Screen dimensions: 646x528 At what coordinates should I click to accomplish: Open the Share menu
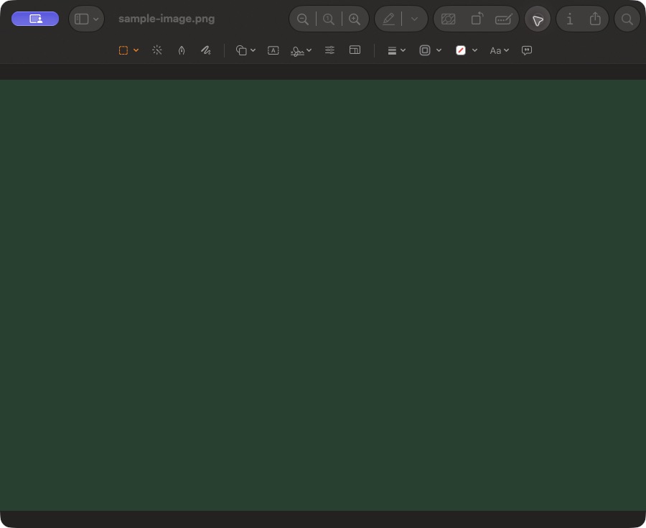(595, 19)
